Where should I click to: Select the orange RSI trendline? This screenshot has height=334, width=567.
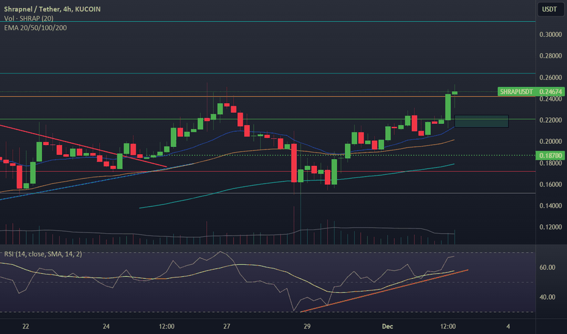tap(384, 291)
